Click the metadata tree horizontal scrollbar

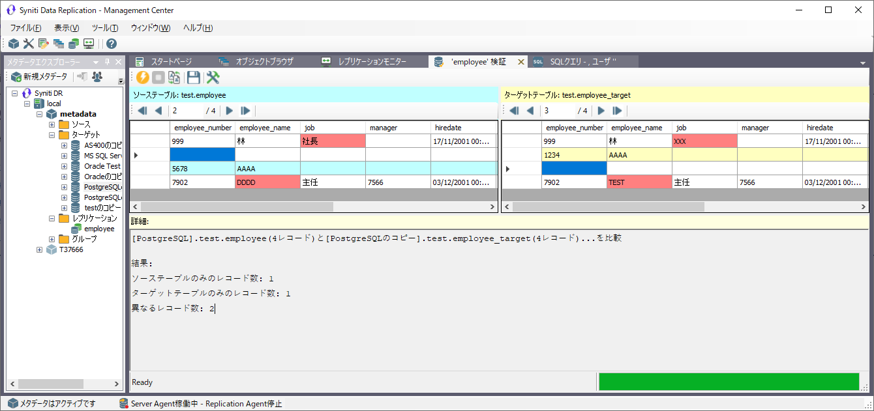(x=63, y=384)
